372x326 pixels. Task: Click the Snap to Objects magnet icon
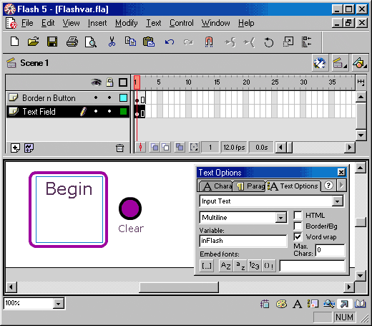[209, 42]
